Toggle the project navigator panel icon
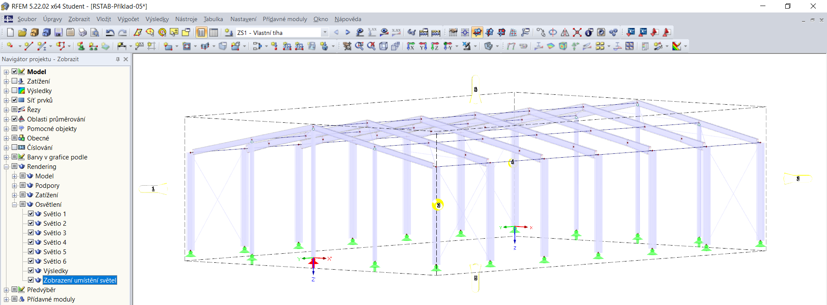The height and width of the screenshot is (305, 827). 201,32
